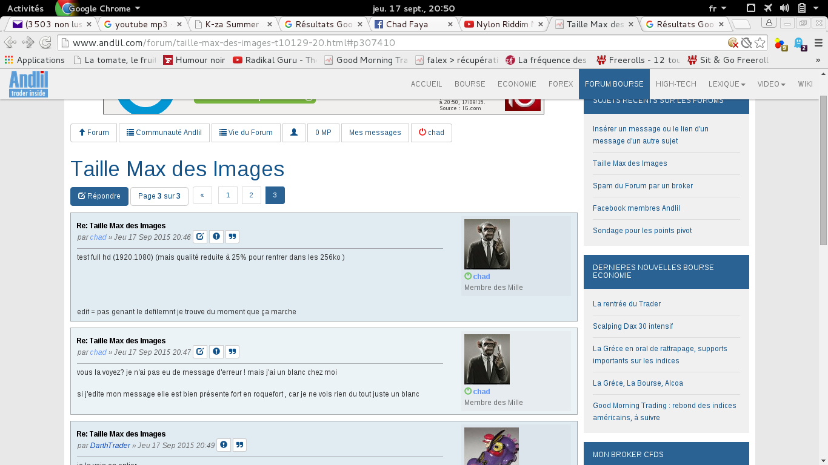This screenshot has height=465, width=828.
Task: Open WIKI in the site navigation
Action: click(806, 84)
